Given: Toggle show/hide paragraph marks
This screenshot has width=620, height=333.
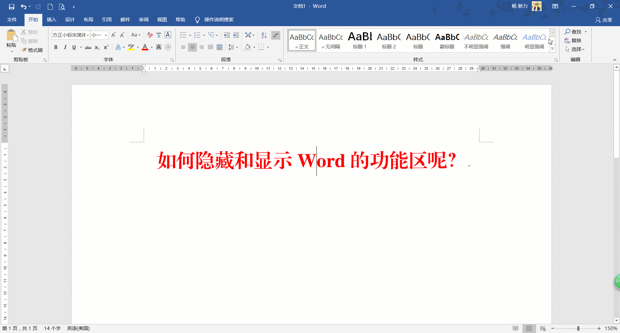Looking at the screenshot, I should click(275, 35).
